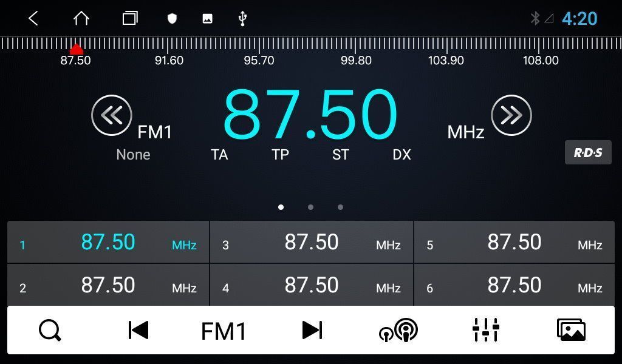Viewport: 622px width, 364px height.
Task: Open the picture gallery icon
Action: tap(571, 331)
